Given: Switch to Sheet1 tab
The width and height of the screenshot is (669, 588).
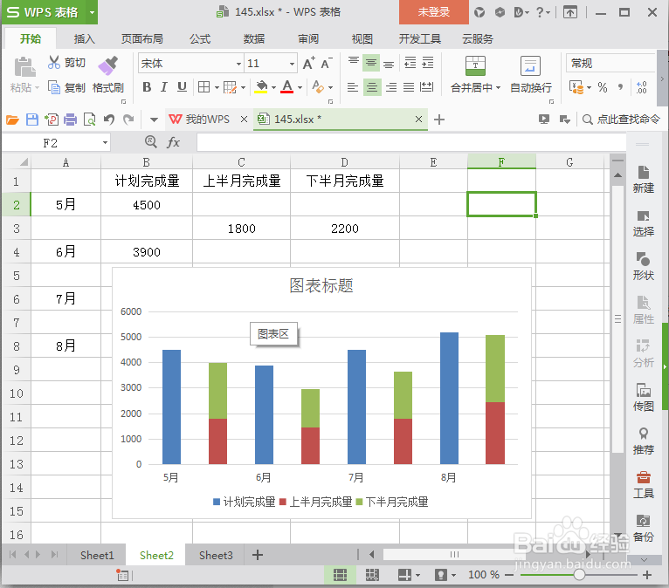Looking at the screenshot, I should [x=97, y=555].
